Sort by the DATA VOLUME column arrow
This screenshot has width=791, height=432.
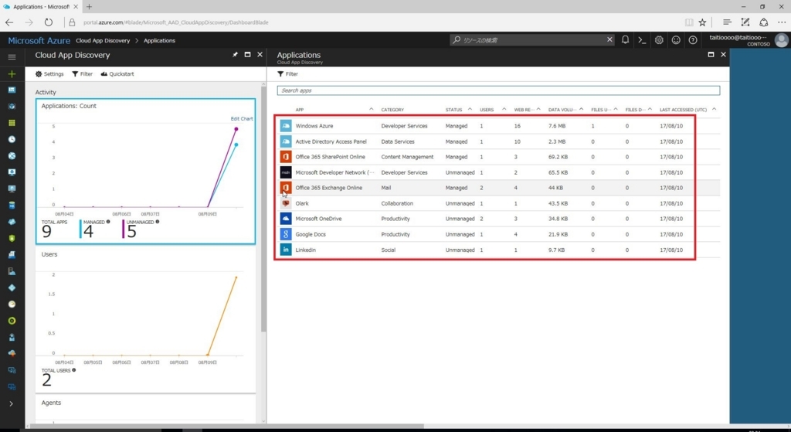click(x=581, y=109)
